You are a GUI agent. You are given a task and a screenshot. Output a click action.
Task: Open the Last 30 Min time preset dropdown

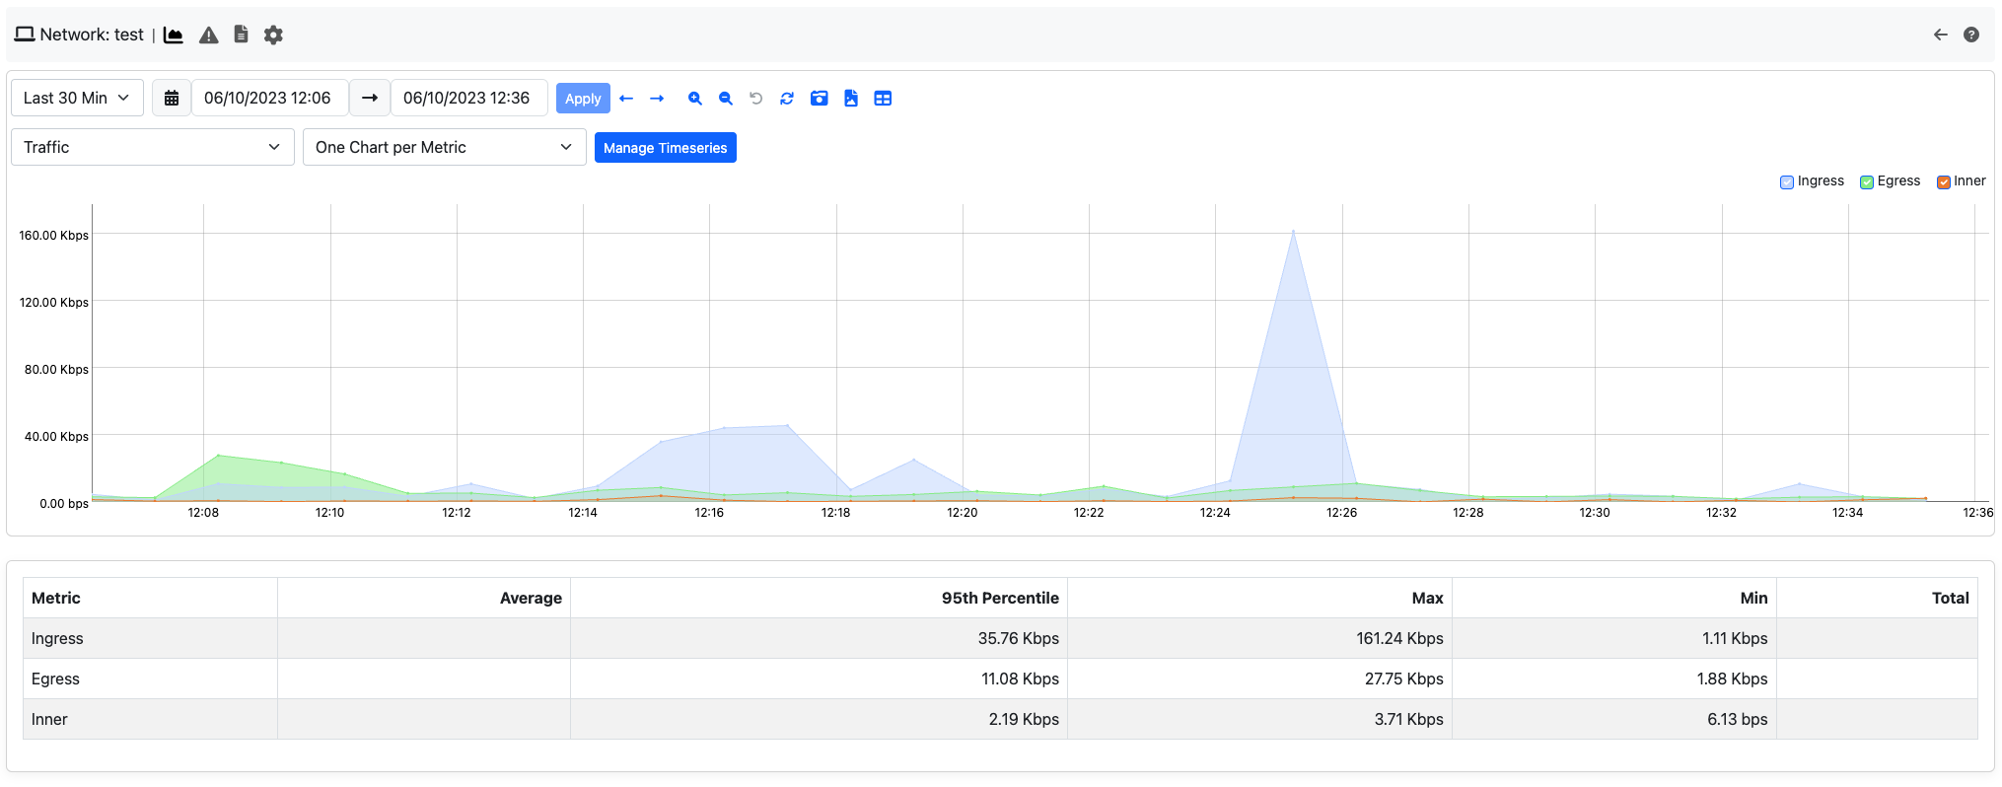[x=77, y=98]
